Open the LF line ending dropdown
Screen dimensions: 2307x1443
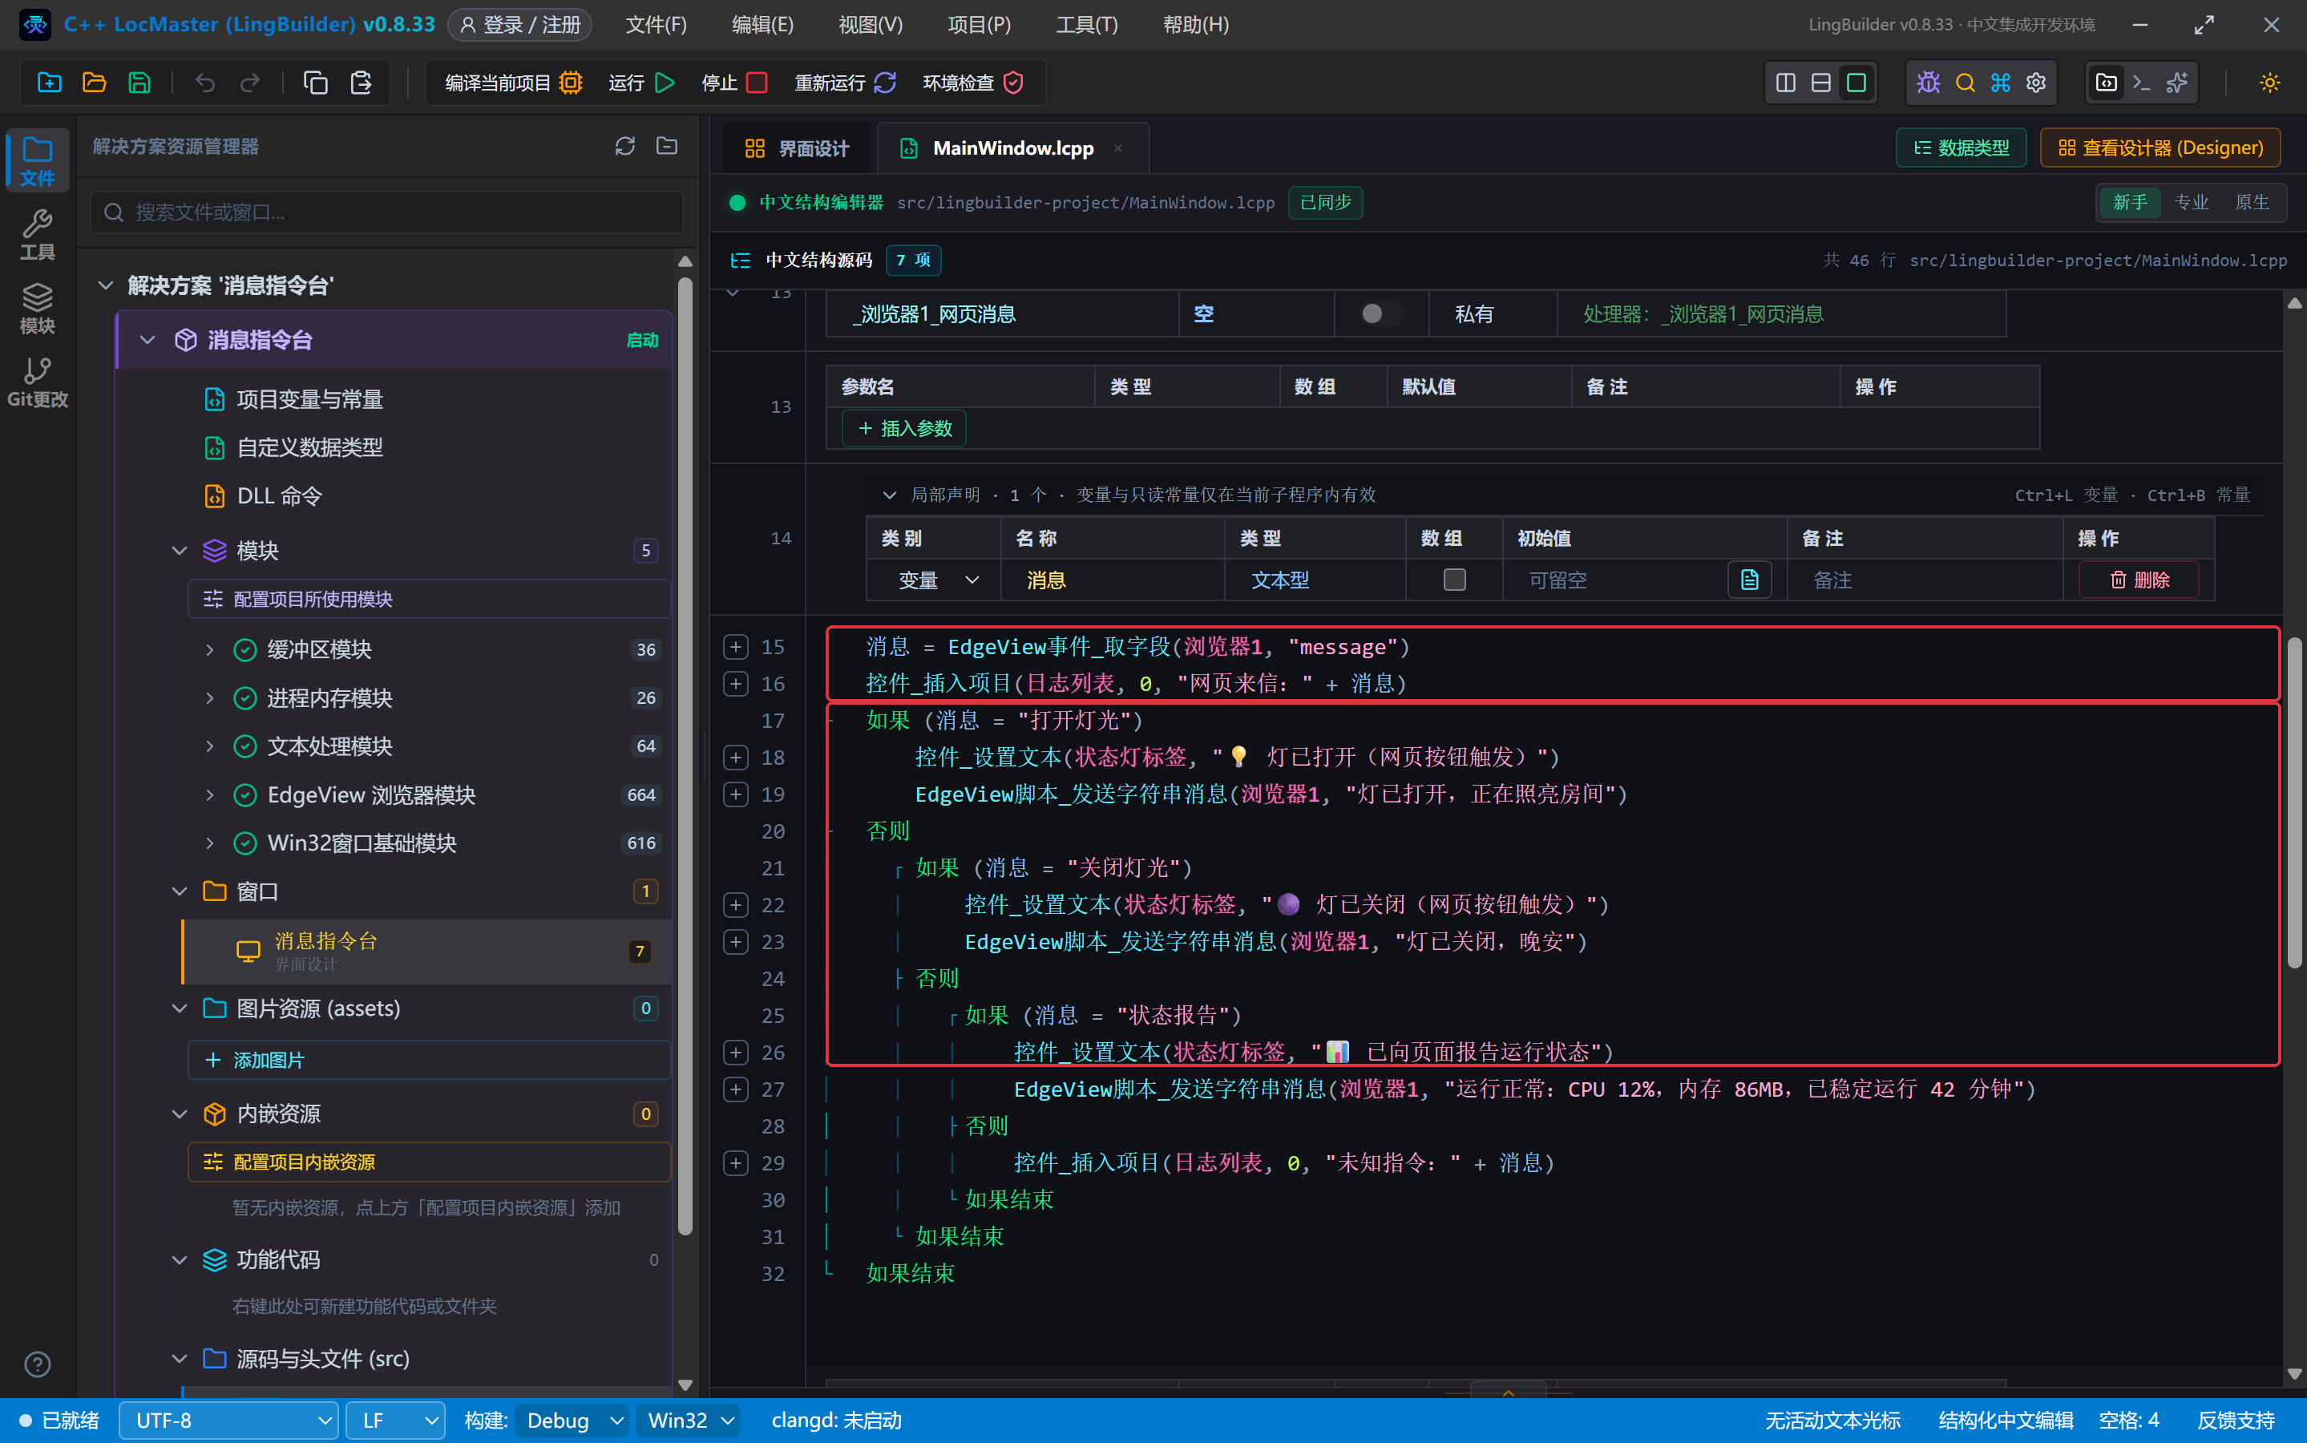[396, 1420]
